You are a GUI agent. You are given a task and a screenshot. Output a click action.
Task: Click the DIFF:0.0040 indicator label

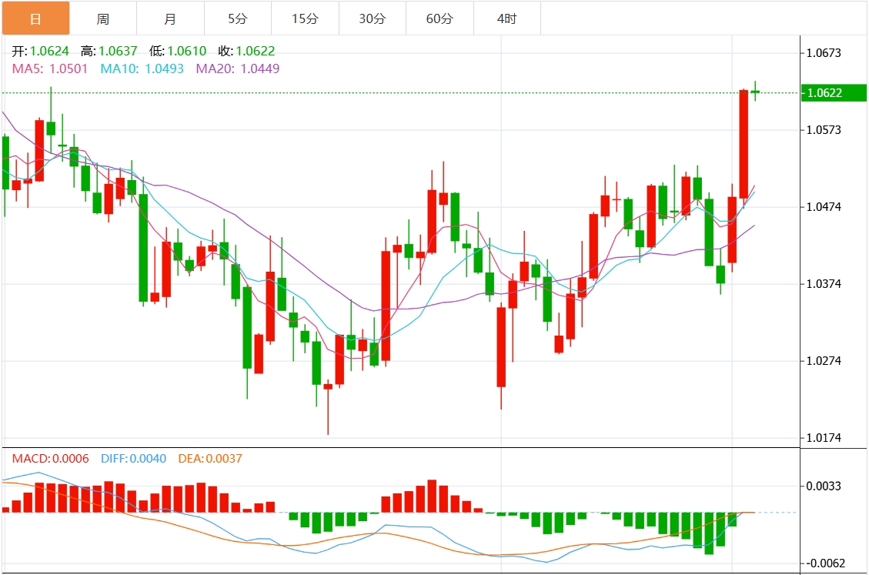tap(134, 459)
